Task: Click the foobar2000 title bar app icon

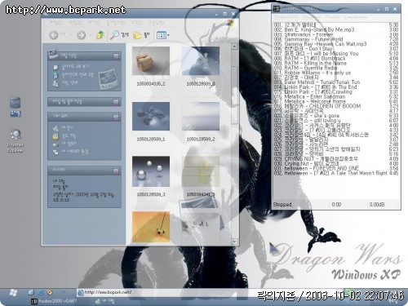Action: 277,9
